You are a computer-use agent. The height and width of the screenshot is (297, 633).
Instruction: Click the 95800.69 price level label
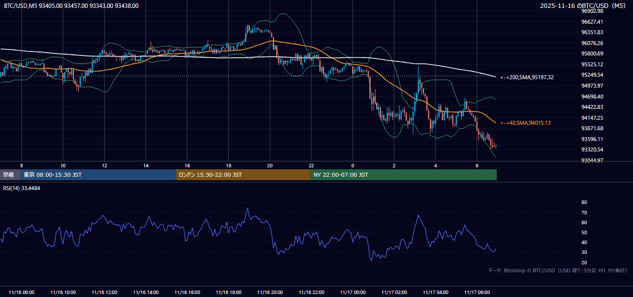click(x=592, y=53)
